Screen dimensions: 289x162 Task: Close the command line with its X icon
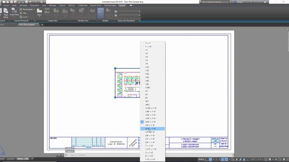[x=59, y=155]
